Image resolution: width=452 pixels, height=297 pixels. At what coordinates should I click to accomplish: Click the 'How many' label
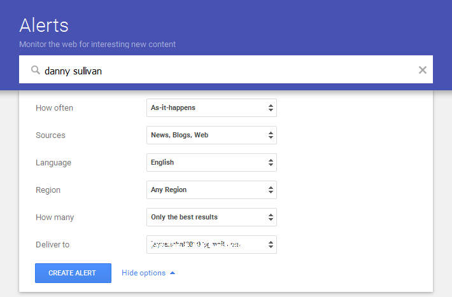[x=55, y=218]
